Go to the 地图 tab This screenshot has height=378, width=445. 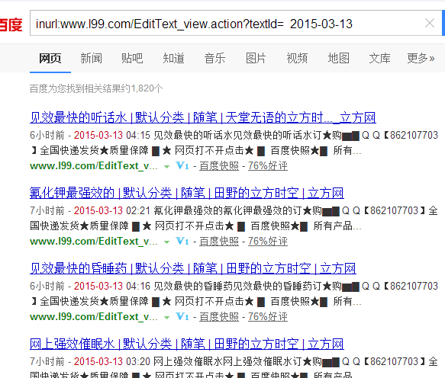339,59
